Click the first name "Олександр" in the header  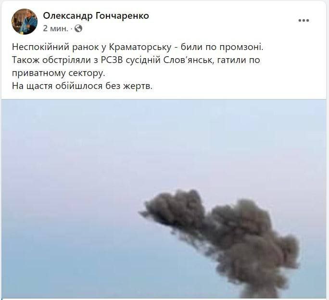68,16
